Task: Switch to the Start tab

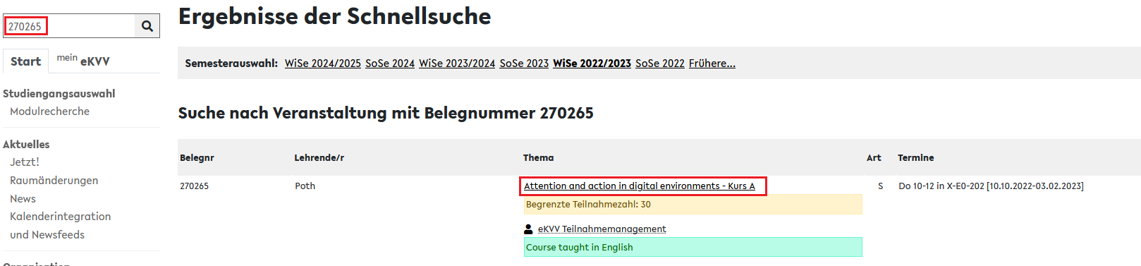Action: coord(25,61)
